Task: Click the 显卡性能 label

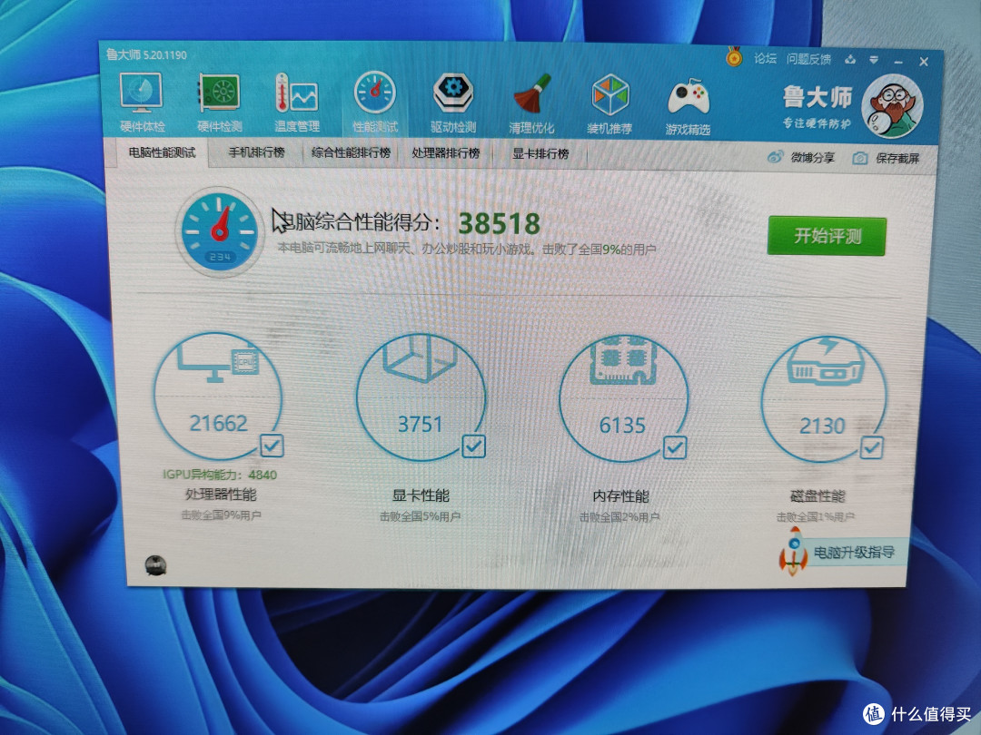Action: click(421, 495)
